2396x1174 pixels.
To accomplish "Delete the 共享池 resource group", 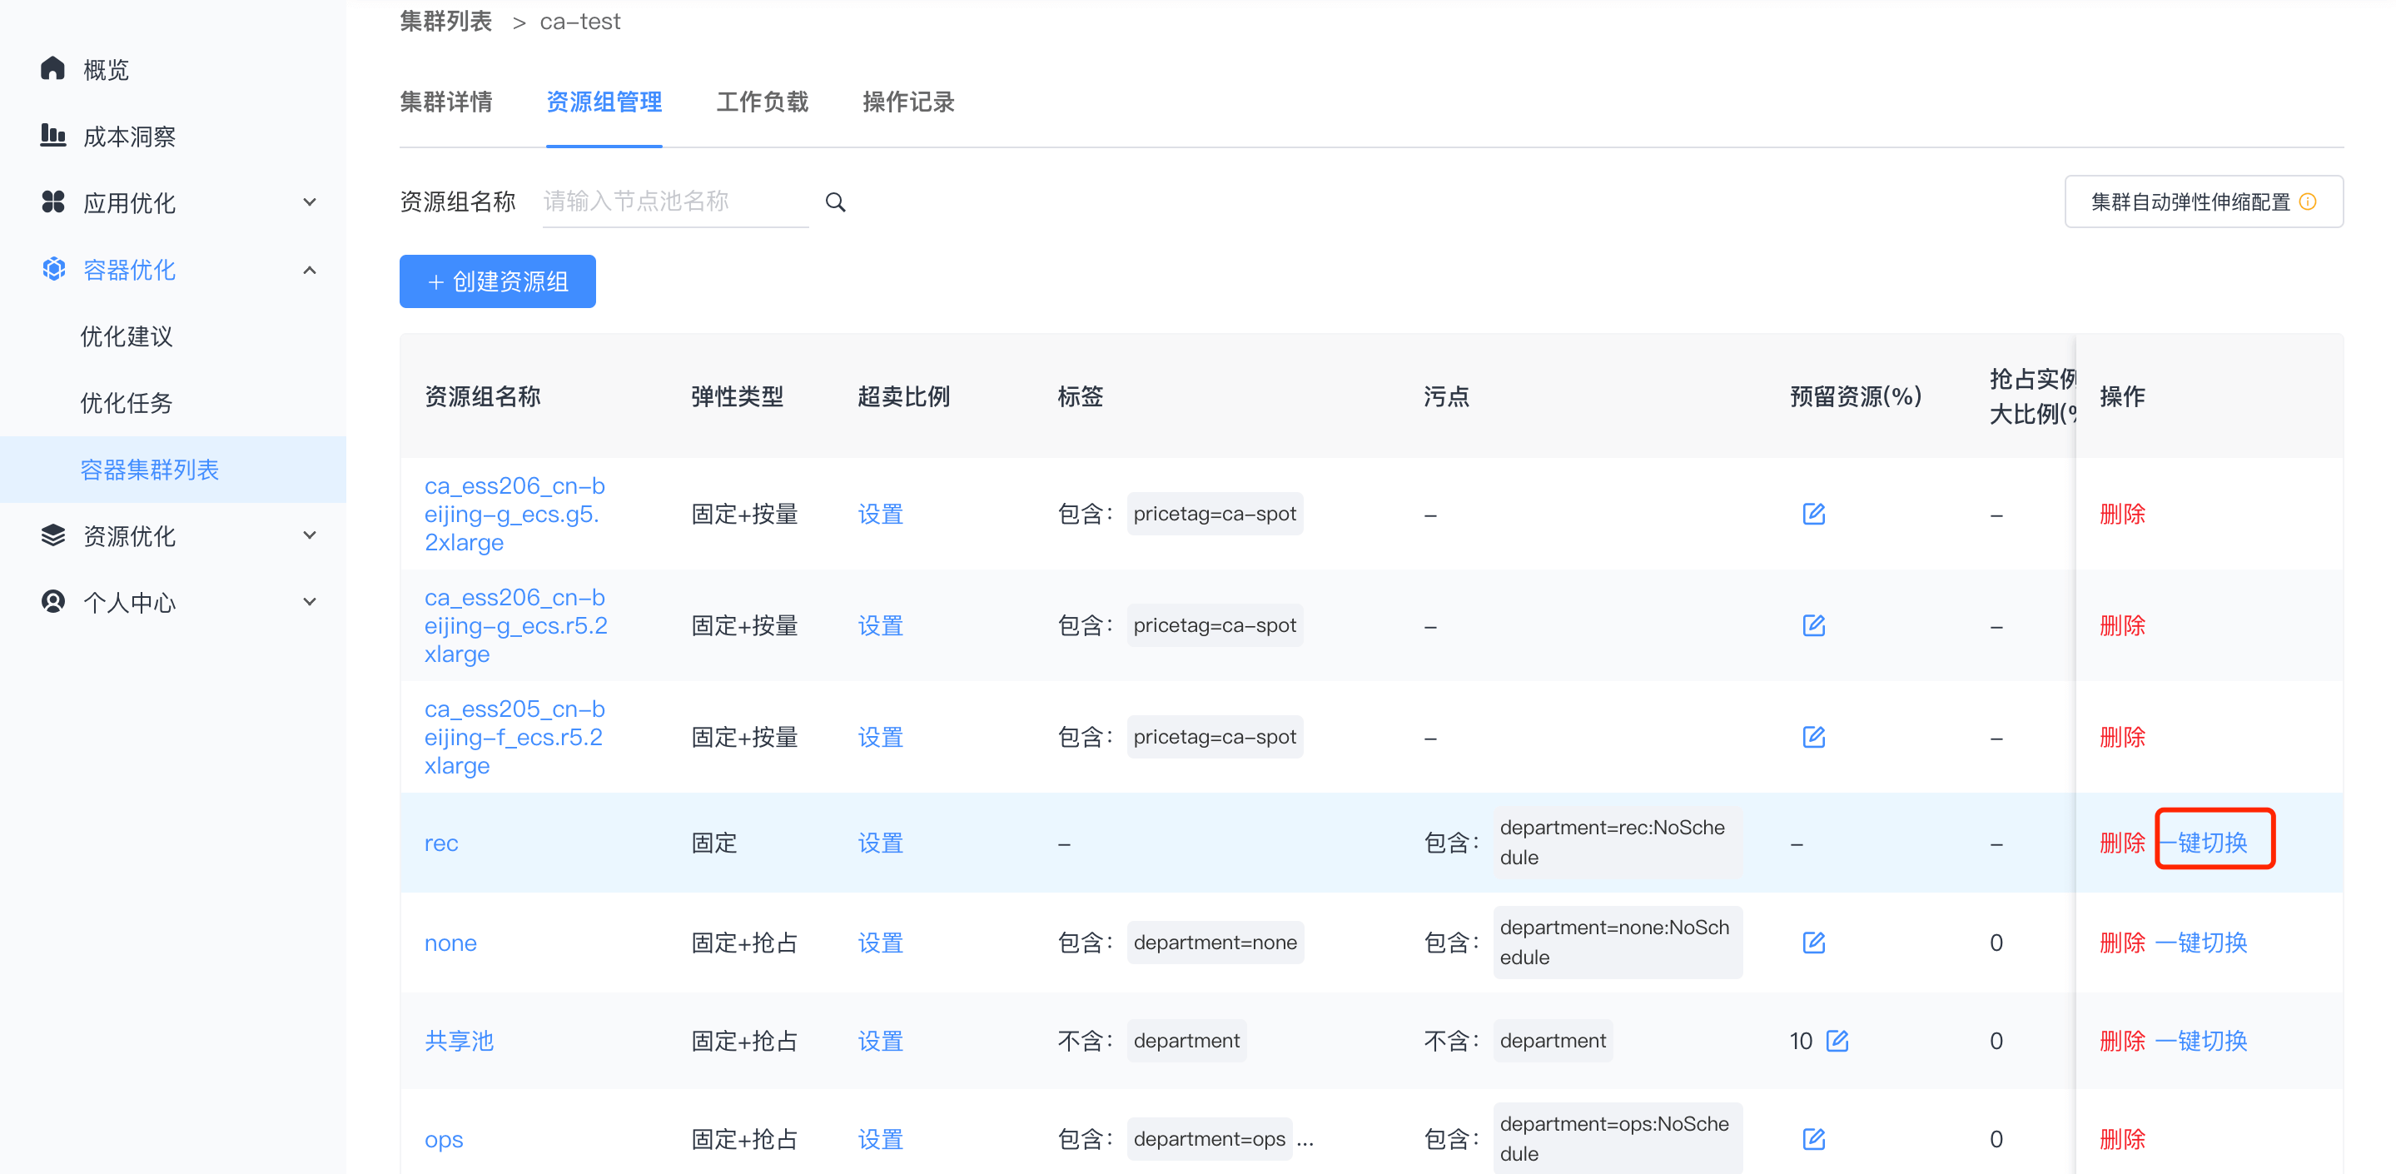I will (2123, 1041).
